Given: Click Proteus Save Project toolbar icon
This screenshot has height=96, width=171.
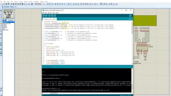Looking at the screenshot, I should [6, 4].
